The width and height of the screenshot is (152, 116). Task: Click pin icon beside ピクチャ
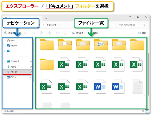pyautogui.click(x=31, y=77)
